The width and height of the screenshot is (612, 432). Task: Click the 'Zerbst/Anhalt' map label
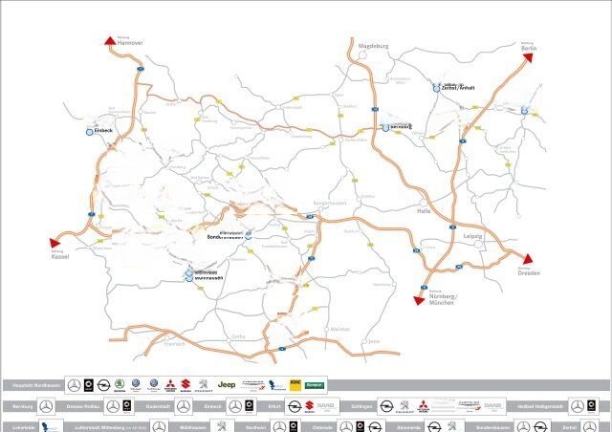[458, 88]
